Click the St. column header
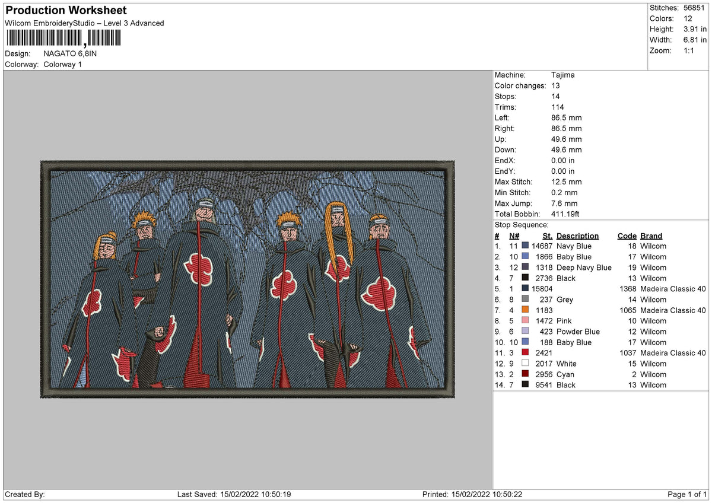The width and height of the screenshot is (712, 503). point(547,236)
